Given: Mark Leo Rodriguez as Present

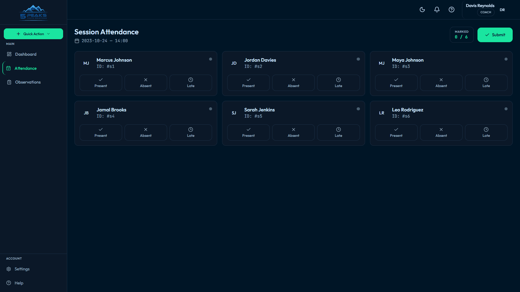Looking at the screenshot, I should coord(396,132).
